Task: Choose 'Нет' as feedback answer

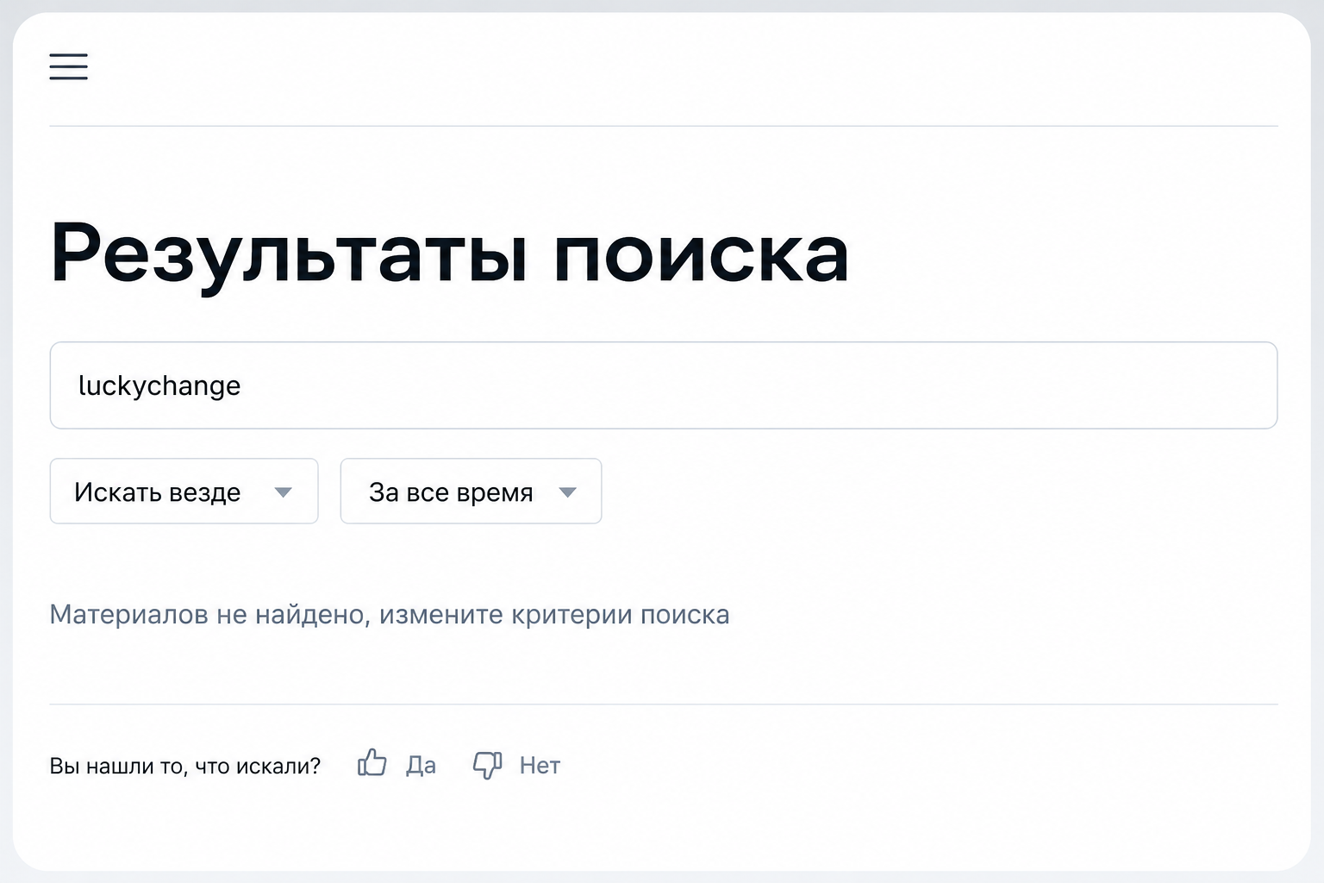Action: point(540,766)
